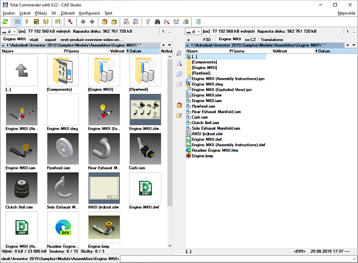
Task: Click the Pack files gift-box toolbar icon
Action: pos(104,21)
